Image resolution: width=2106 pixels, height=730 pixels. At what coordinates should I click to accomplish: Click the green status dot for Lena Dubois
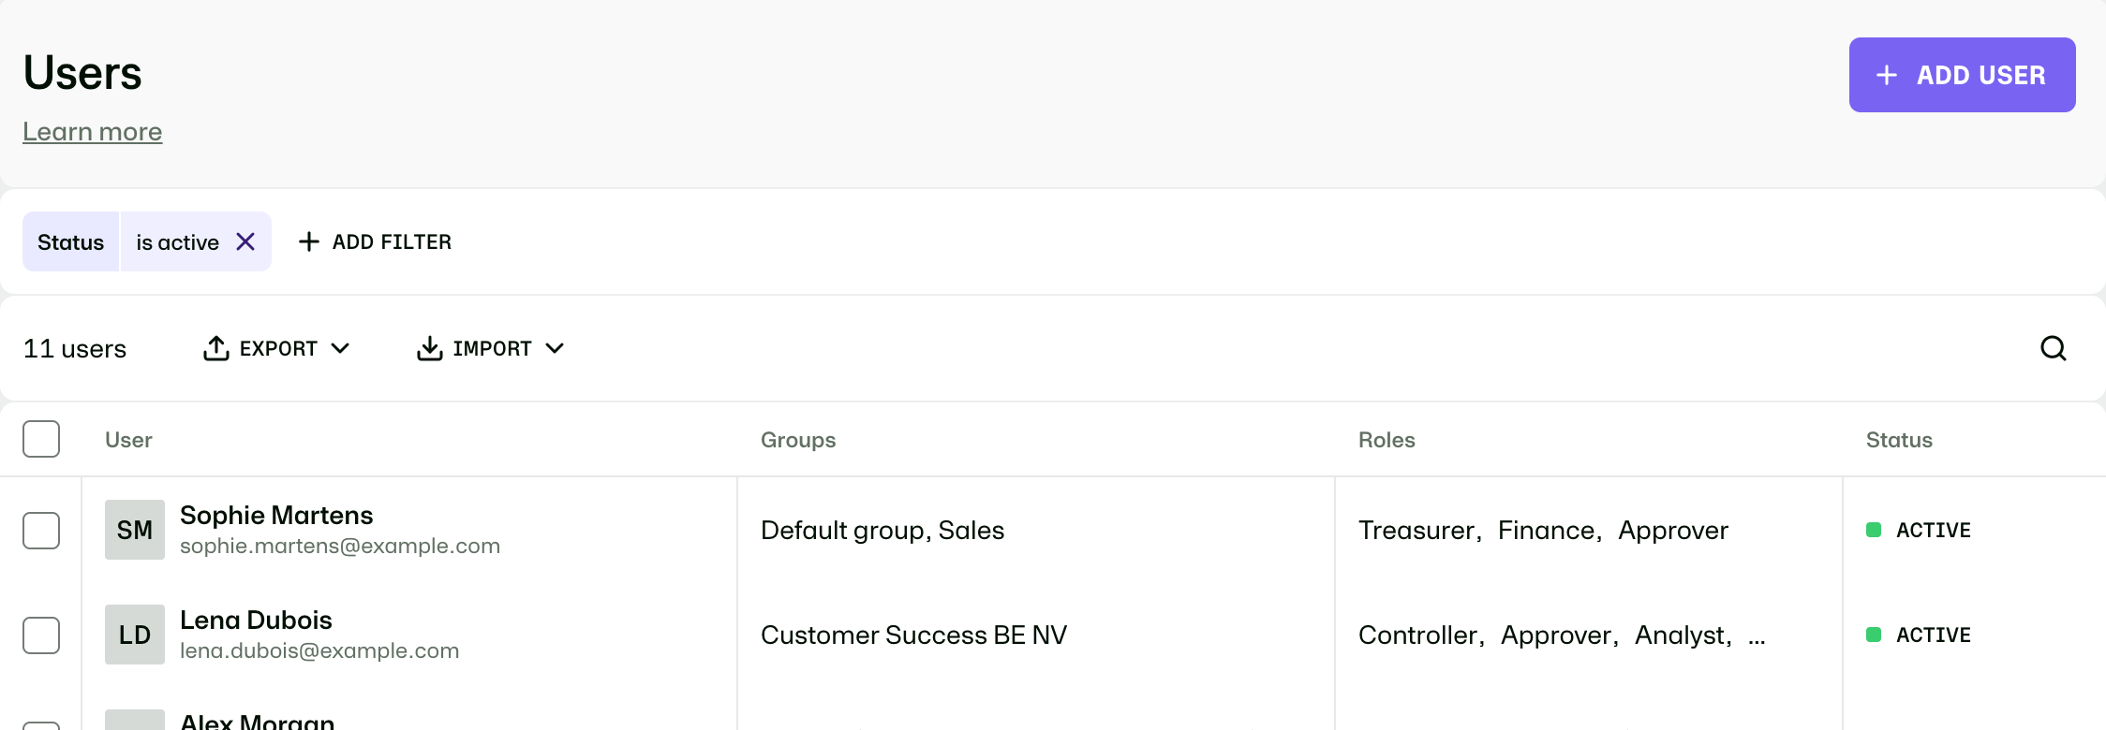coord(1874,635)
